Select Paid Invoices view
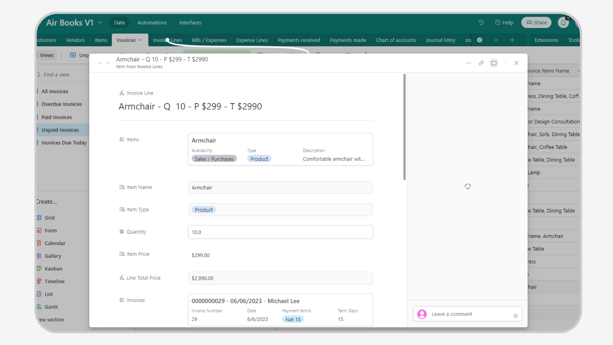 57,117
